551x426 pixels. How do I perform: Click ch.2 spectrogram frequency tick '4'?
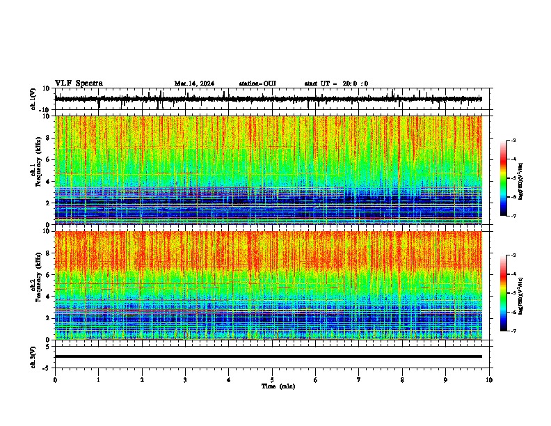(48, 297)
